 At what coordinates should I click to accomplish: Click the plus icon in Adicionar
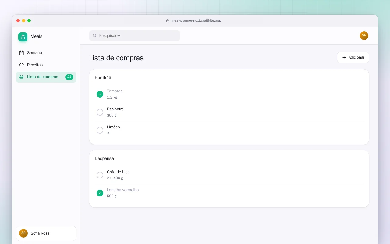pos(344,57)
